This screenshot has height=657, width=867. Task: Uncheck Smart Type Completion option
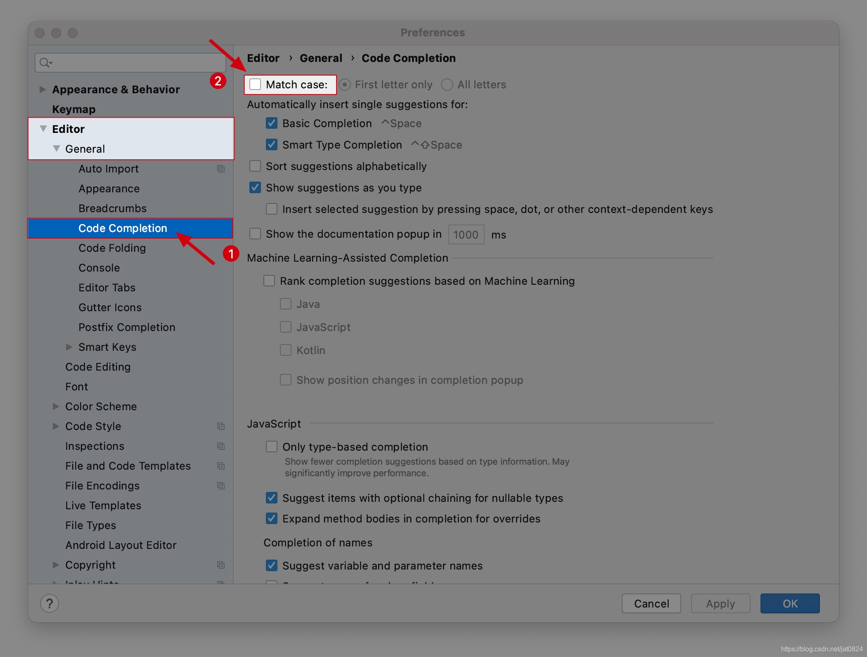[272, 144]
